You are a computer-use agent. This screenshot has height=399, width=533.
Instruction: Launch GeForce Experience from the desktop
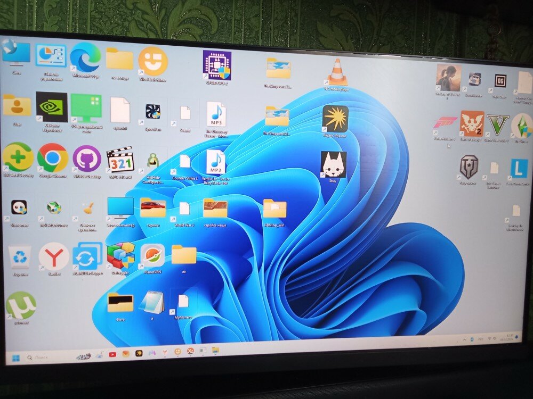[x=52, y=110]
